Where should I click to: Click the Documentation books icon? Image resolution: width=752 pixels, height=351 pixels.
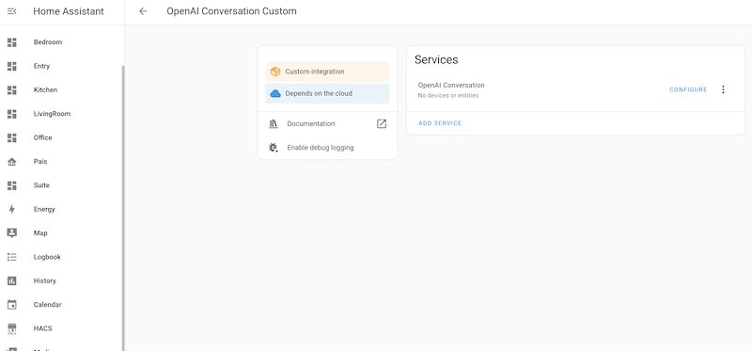274,124
